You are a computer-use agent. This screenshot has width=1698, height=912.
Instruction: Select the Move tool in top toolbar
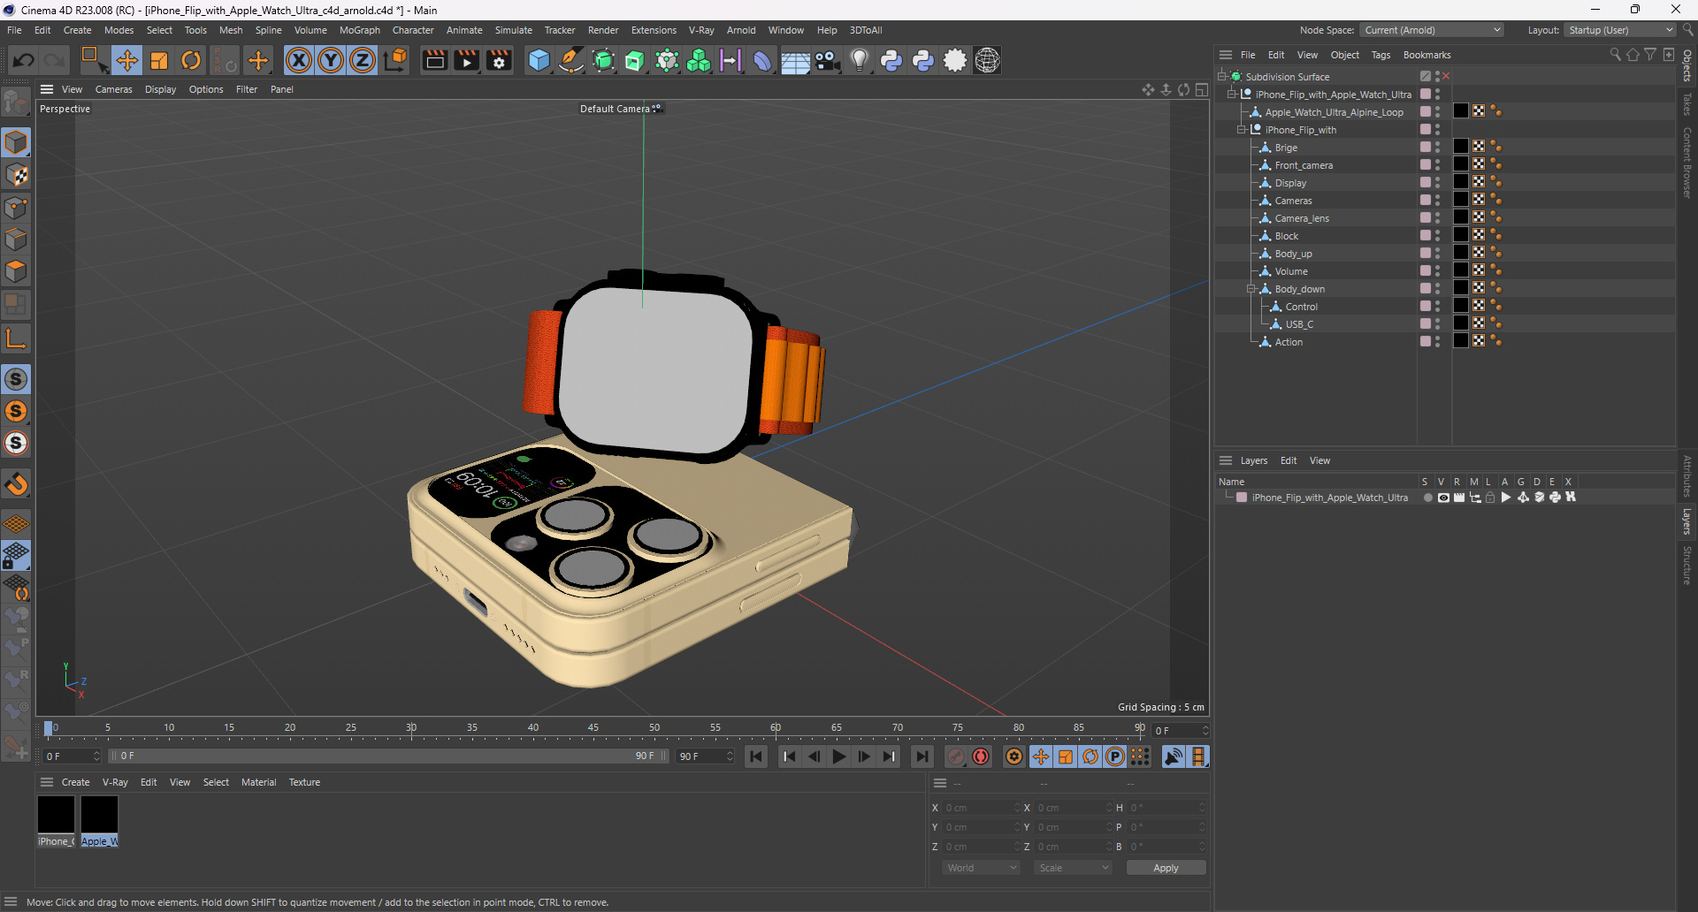pyautogui.click(x=126, y=60)
